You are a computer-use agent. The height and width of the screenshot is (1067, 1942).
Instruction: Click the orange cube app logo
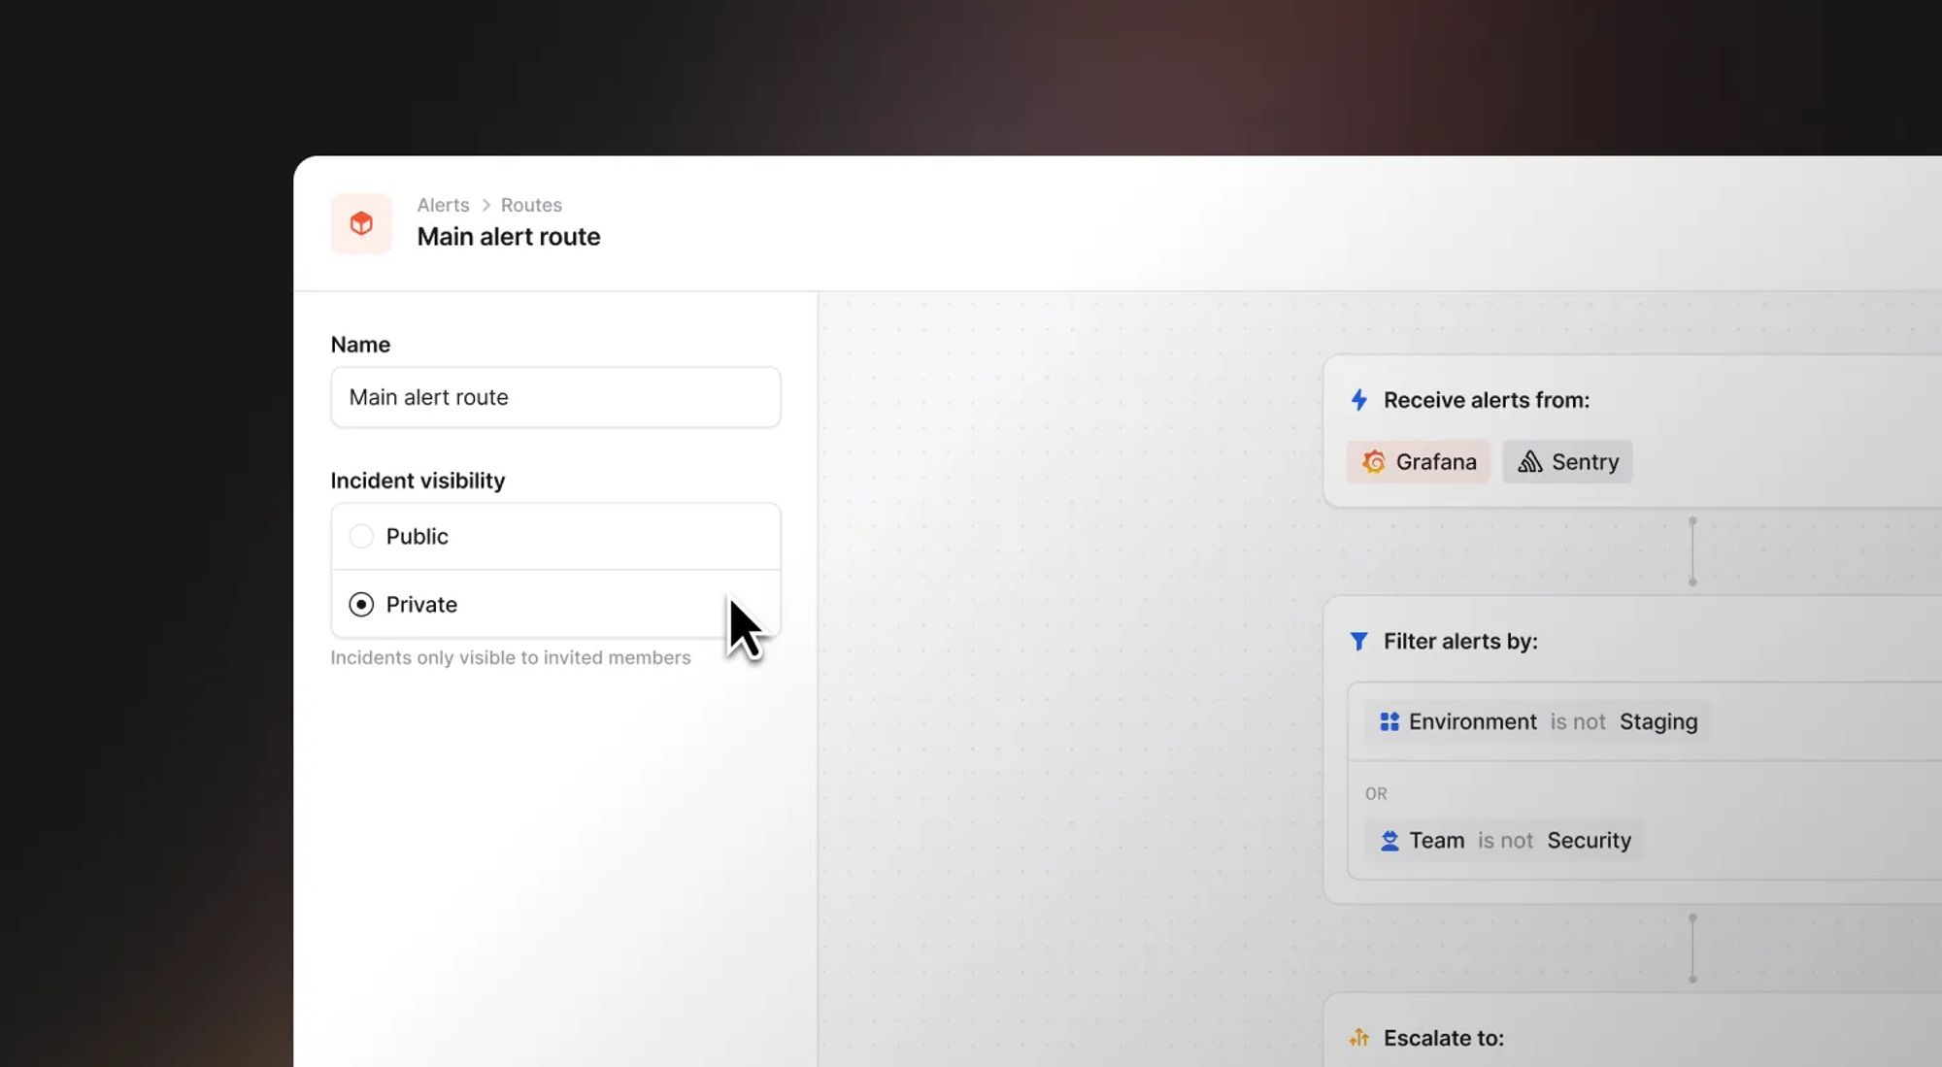tap(361, 224)
